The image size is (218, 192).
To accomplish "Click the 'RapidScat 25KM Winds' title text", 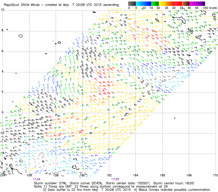I will pyautogui.click(x=22, y=5).
